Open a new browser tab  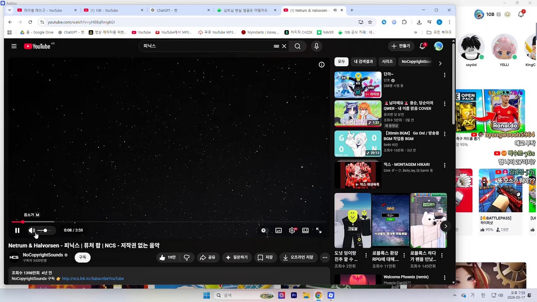point(352,10)
